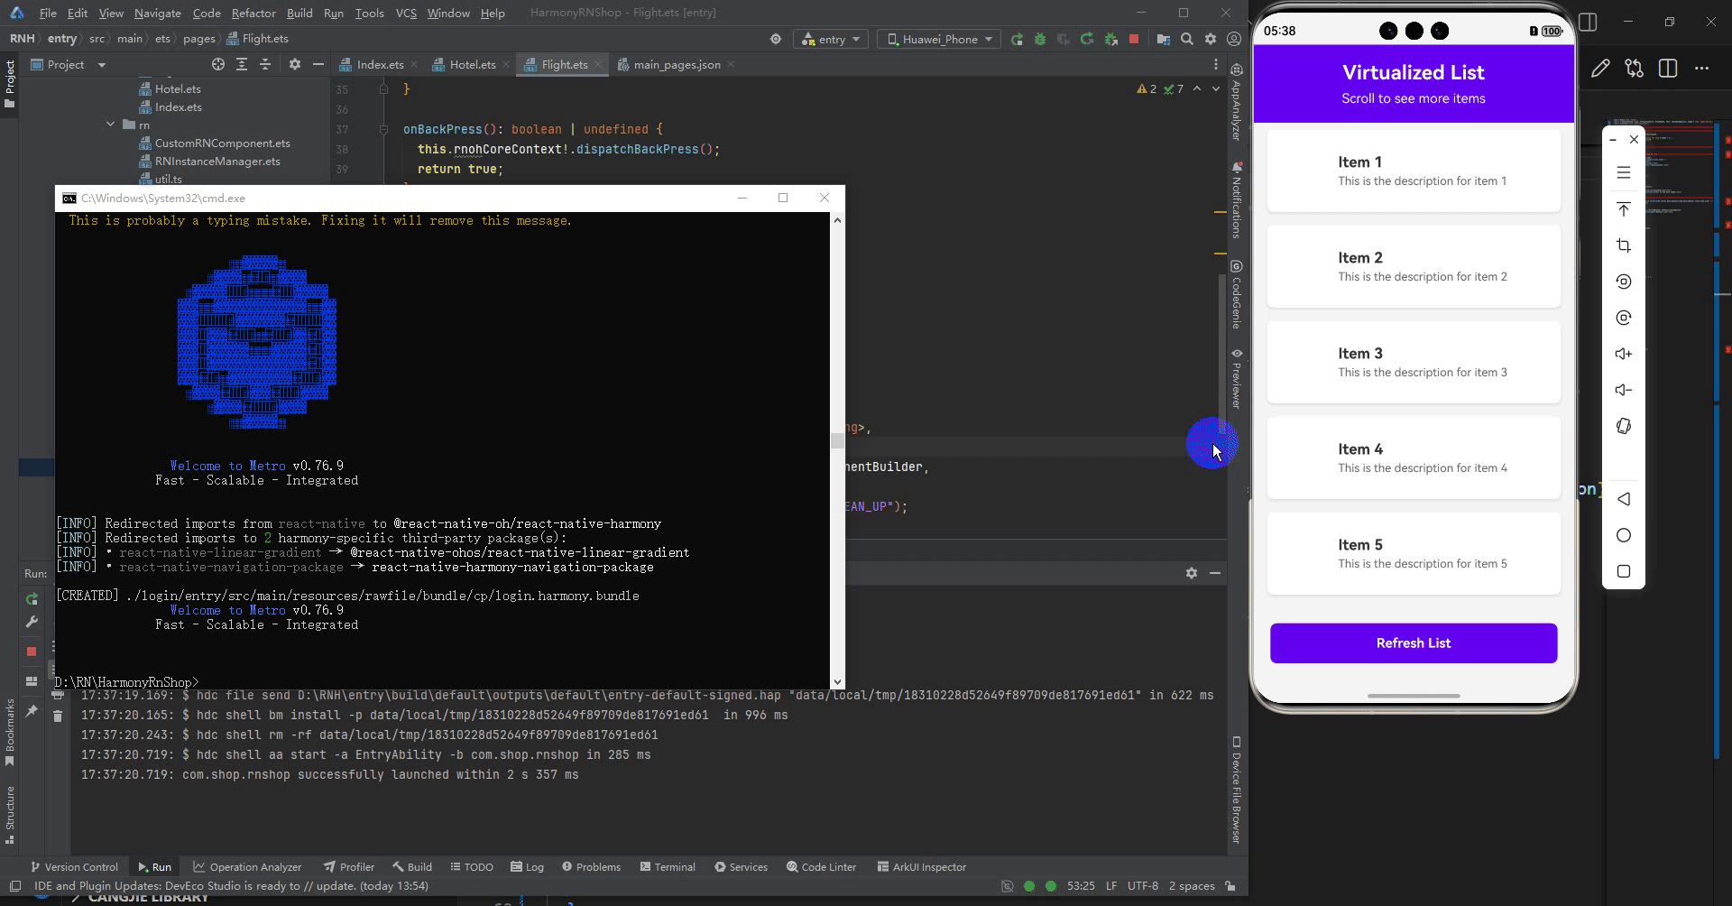Image resolution: width=1732 pixels, height=906 pixels.
Task: Switch to the Hotel.ets editor tab
Action: pos(472,64)
